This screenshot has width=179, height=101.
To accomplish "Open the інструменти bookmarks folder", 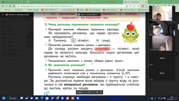I will point(18,10).
